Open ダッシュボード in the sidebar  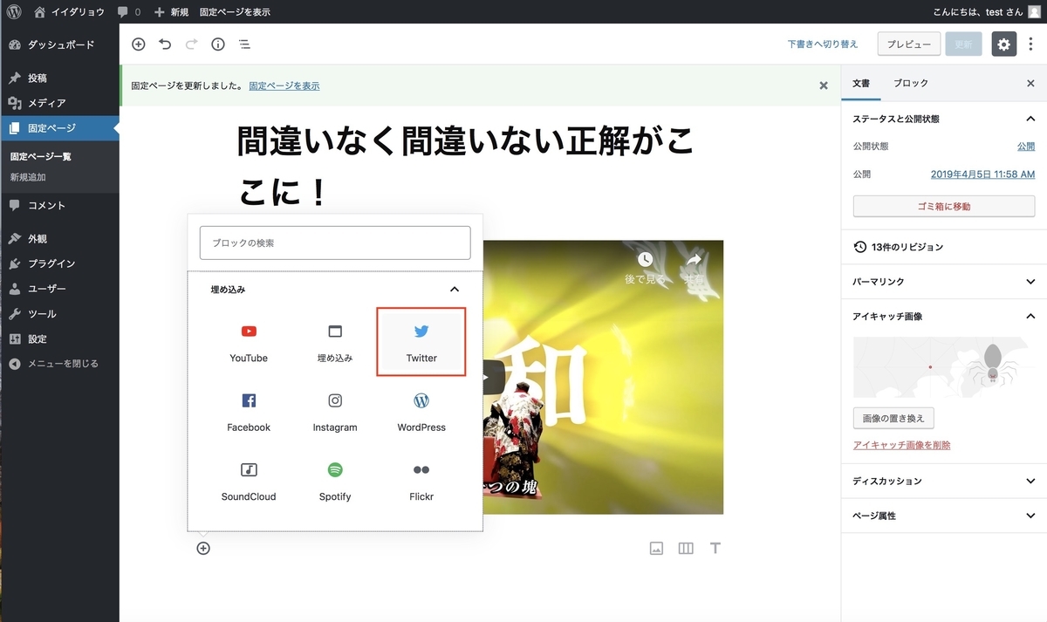pos(59,44)
